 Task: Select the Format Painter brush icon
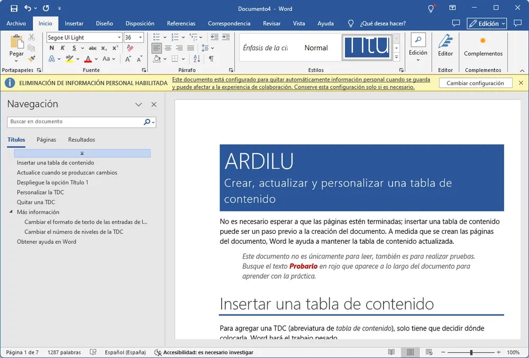[32, 59]
